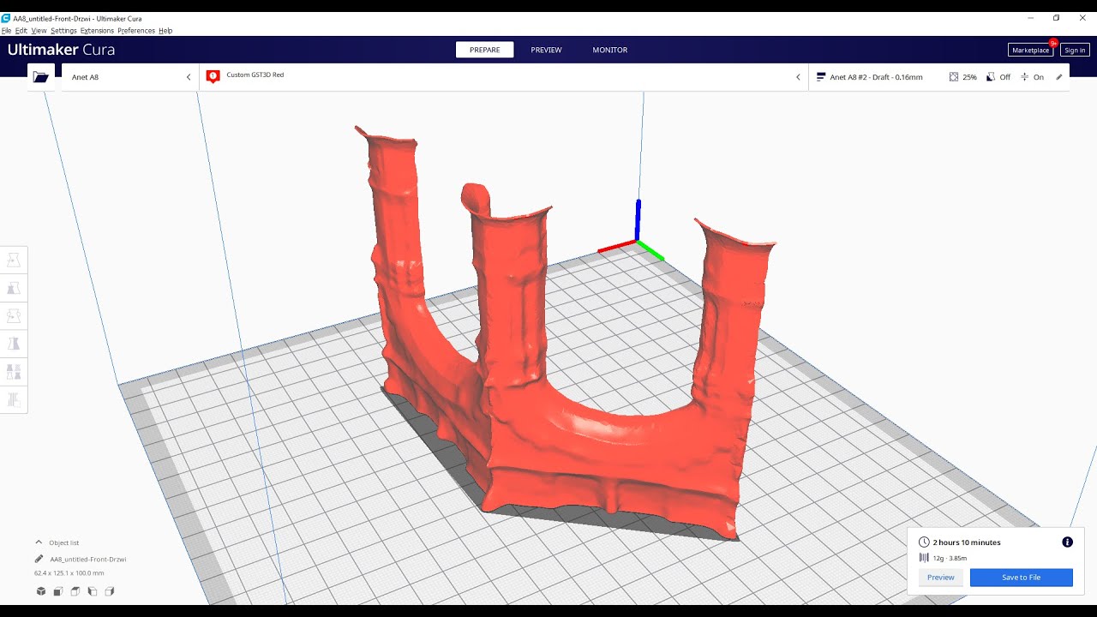
Task: Expand the Anet A8 printer selector
Action: coord(130,77)
